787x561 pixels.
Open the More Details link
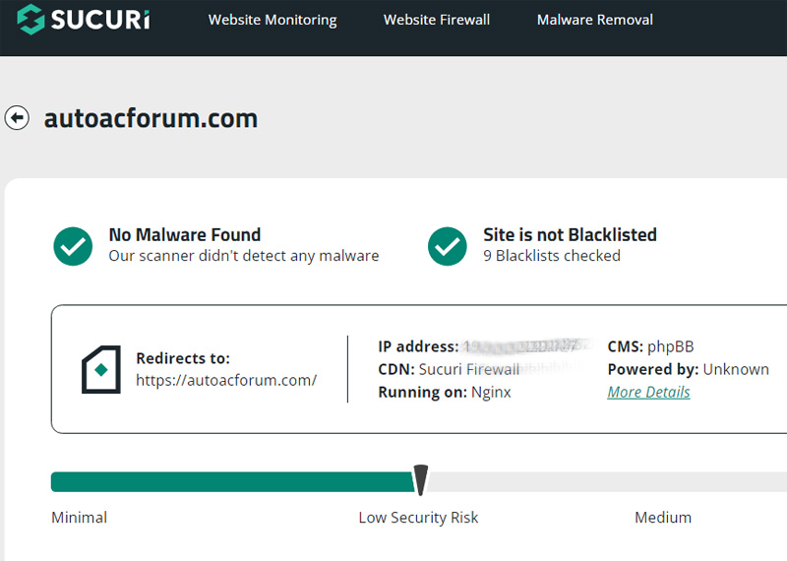[648, 392]
